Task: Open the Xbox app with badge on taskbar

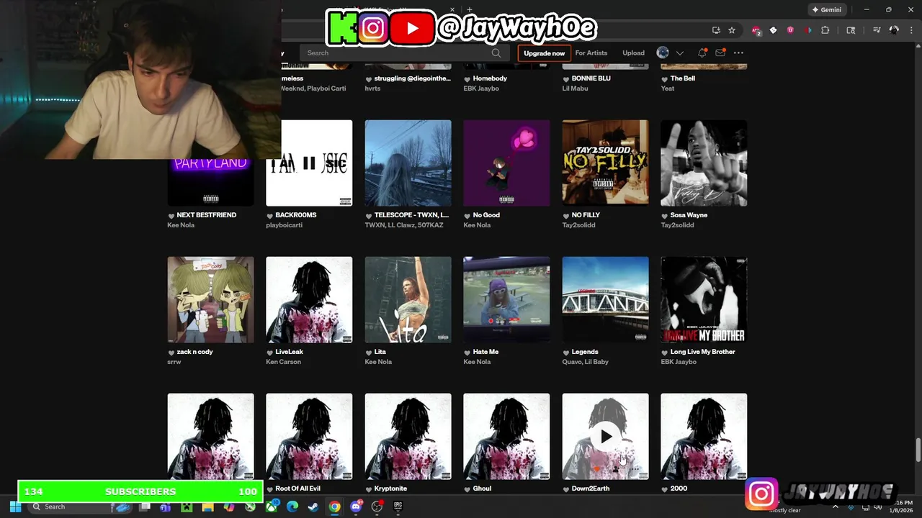Action: pyautogui.click(x=271, y=506)
